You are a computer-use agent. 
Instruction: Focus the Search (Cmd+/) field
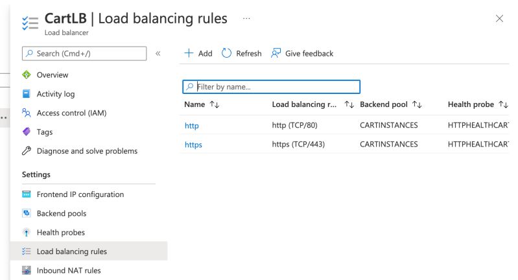[x=84, y=54]
